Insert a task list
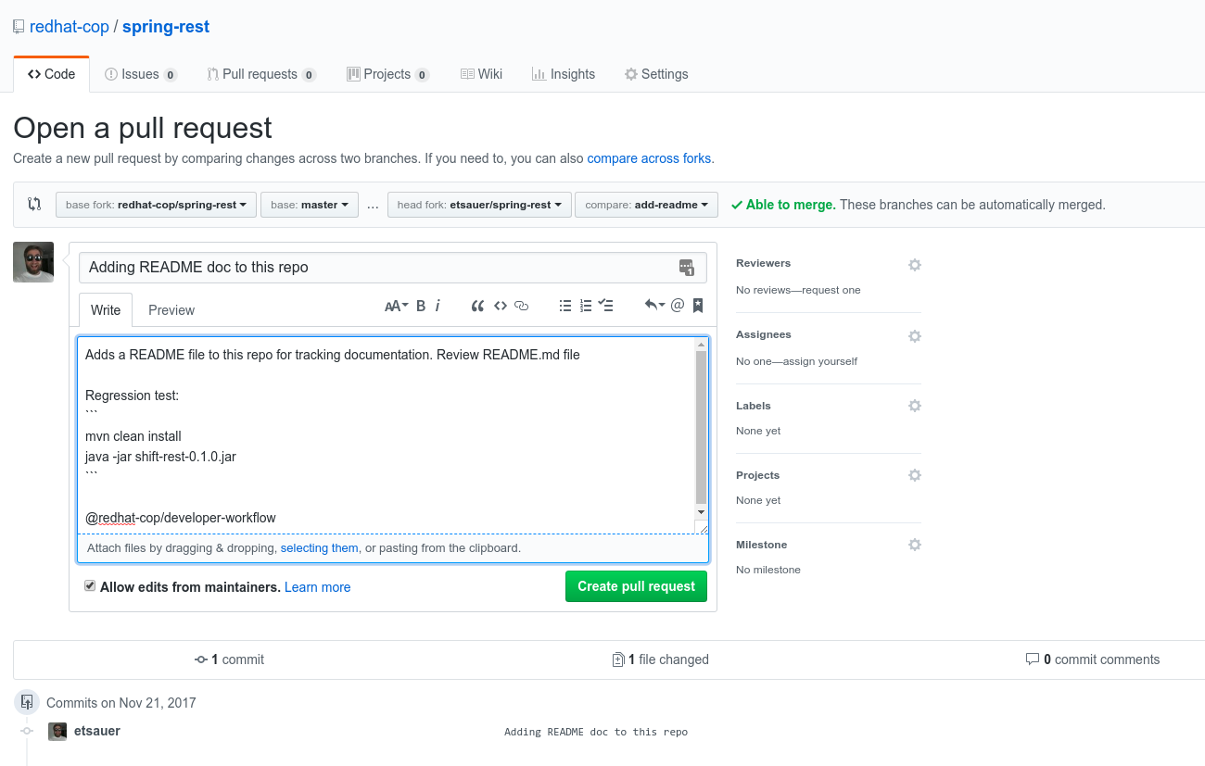The height and width of the screenshot is (766, 1205). (606, 306)
